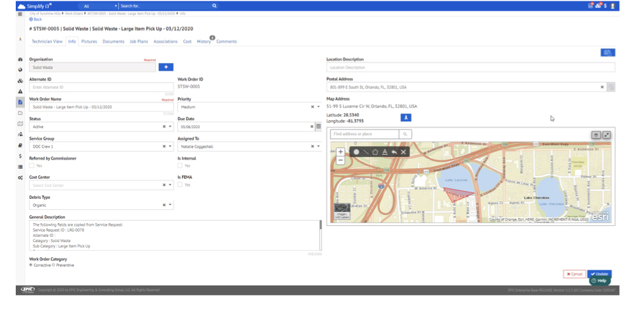
Task: Select the polygon drawing tool on map
Action: tap(375, 152)
